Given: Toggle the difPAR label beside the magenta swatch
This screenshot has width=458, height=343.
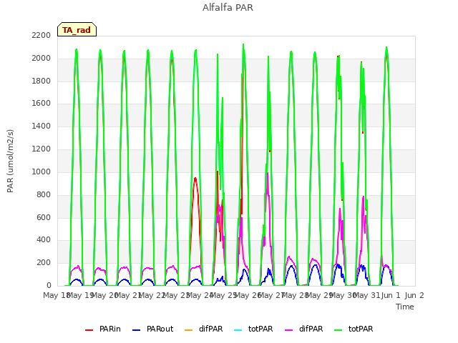Looking at the screenshot, I should tap(311, 329).
